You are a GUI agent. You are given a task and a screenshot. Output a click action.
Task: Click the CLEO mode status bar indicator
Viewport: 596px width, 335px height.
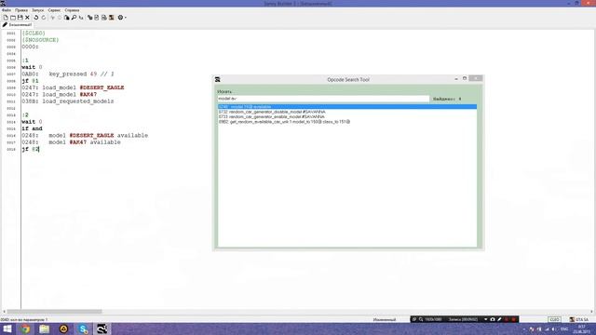coord(554,320)
